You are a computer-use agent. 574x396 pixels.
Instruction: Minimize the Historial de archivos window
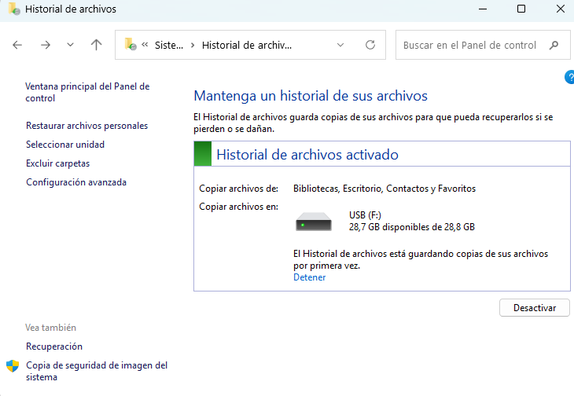(483, 9)
